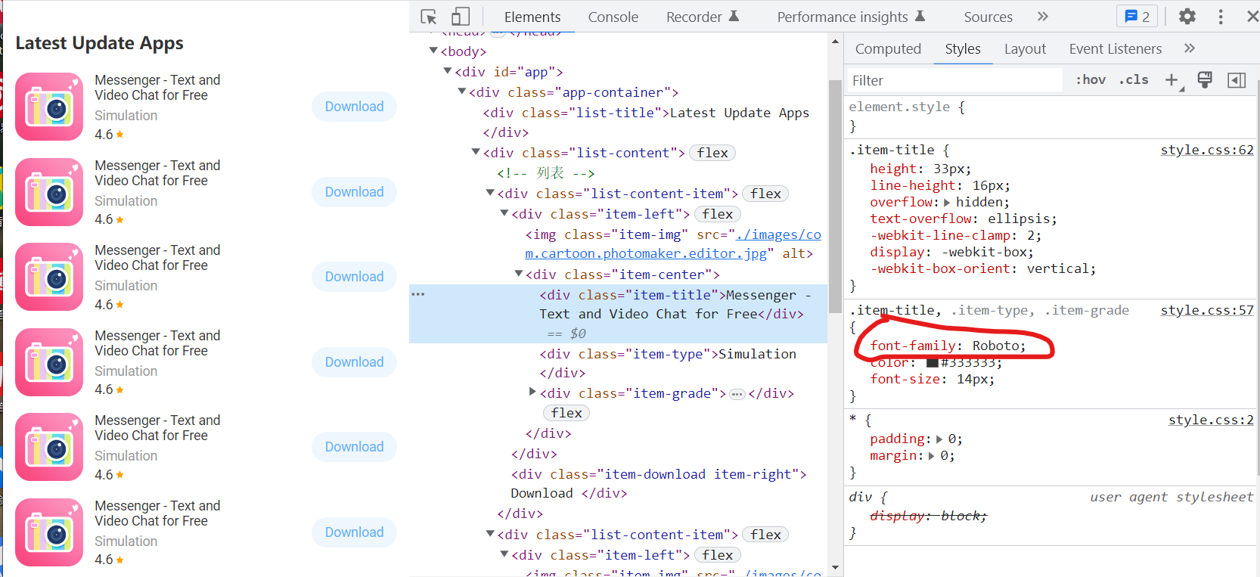
Task: Select the list-title div line
Action: [x=646, y=122]
